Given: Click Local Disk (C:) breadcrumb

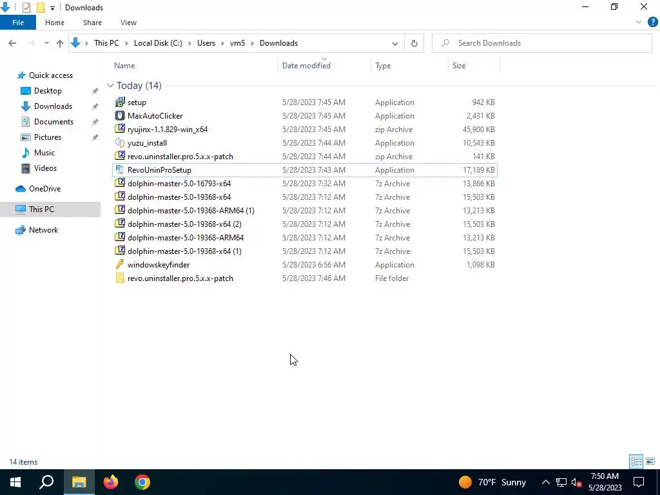Looking at the screenshot, I should coord(158,43).
